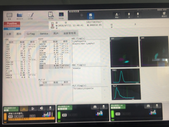The image size is (169, 127).
Task: Select the Thrombocytopenia PLT flag
Action: click(x=83, y=88)
